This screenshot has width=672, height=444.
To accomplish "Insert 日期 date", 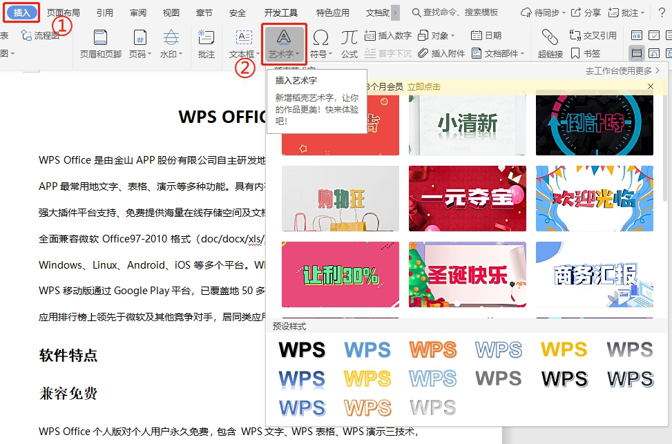I will [486, 36].
